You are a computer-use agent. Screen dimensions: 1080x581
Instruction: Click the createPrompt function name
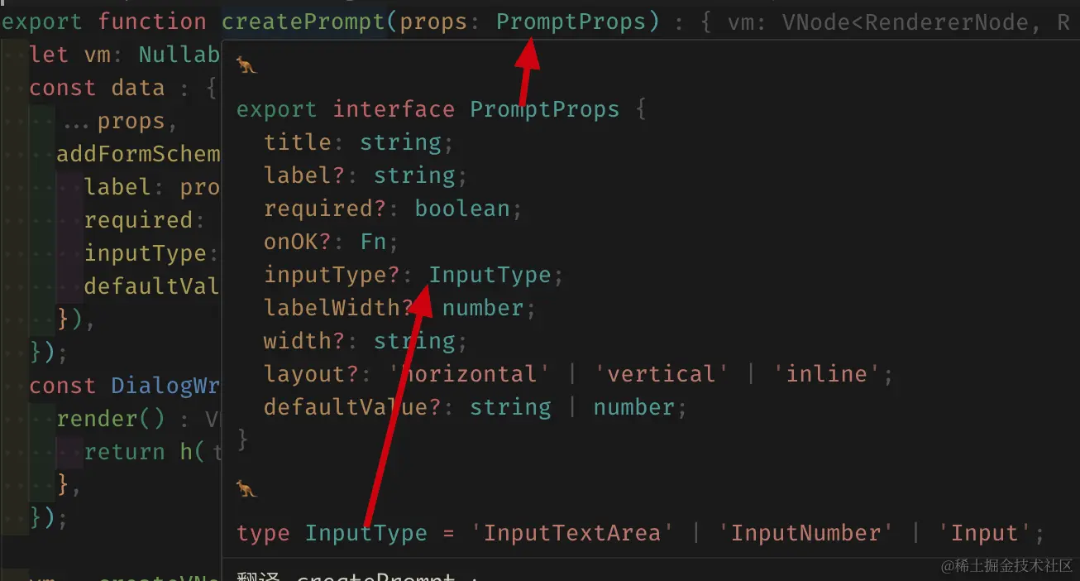point(303,22)
